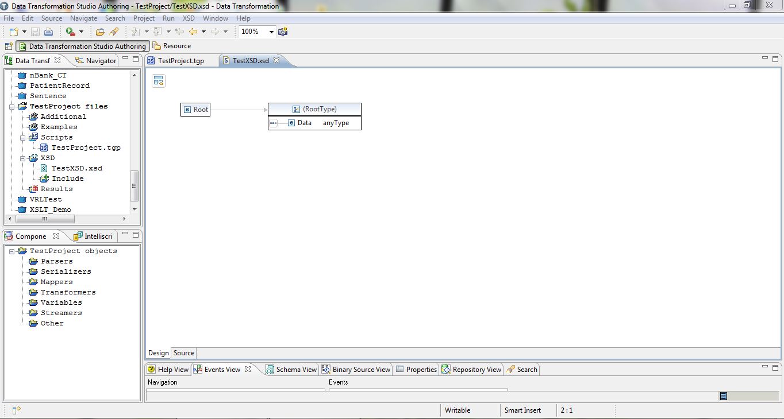The height and width of the screenshot is (419, 784).
Task: Close the Data Transf view tab
Action: [57, 60]
